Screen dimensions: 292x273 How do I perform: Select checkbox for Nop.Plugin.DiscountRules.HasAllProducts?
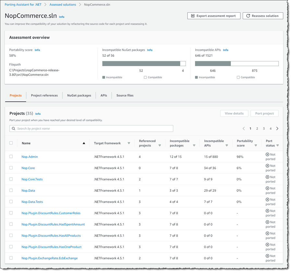click(x=11, y=235)
